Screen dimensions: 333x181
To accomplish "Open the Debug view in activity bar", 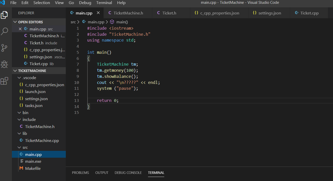I will (4, 64).
